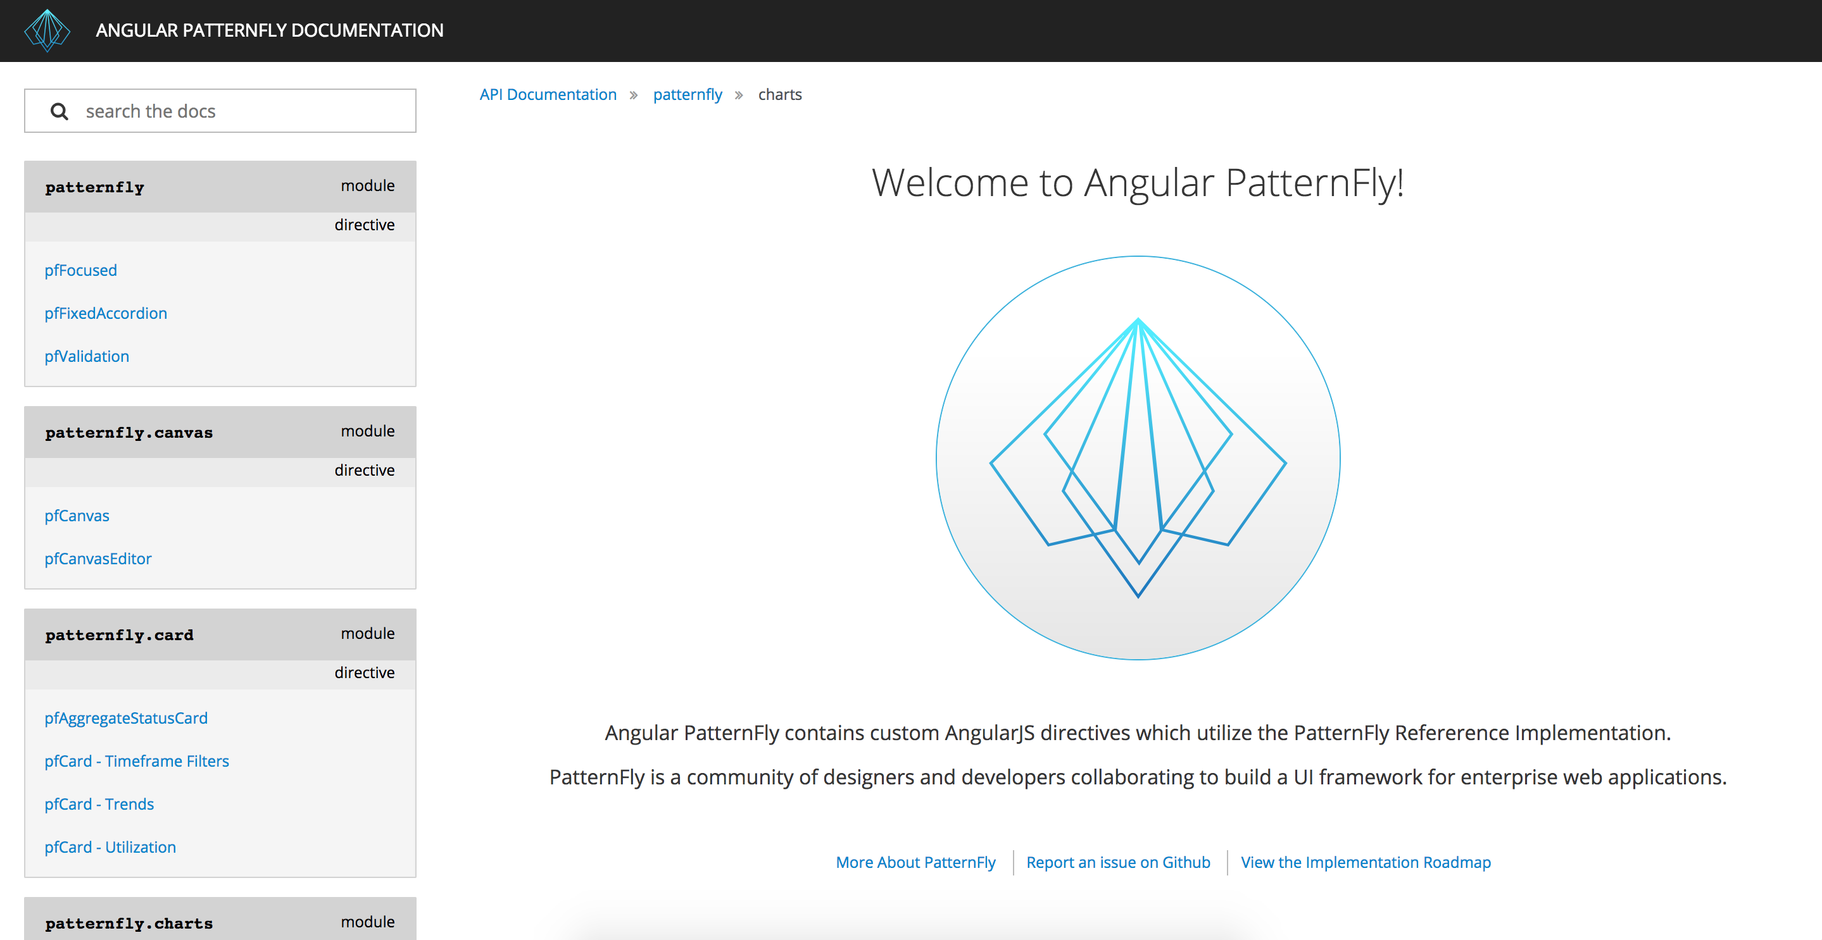Navigate to patternfly breadcrumb link
The image size is (1822, 940).
coord(687,95)
